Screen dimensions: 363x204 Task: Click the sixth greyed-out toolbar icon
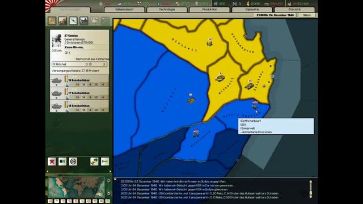105,21
